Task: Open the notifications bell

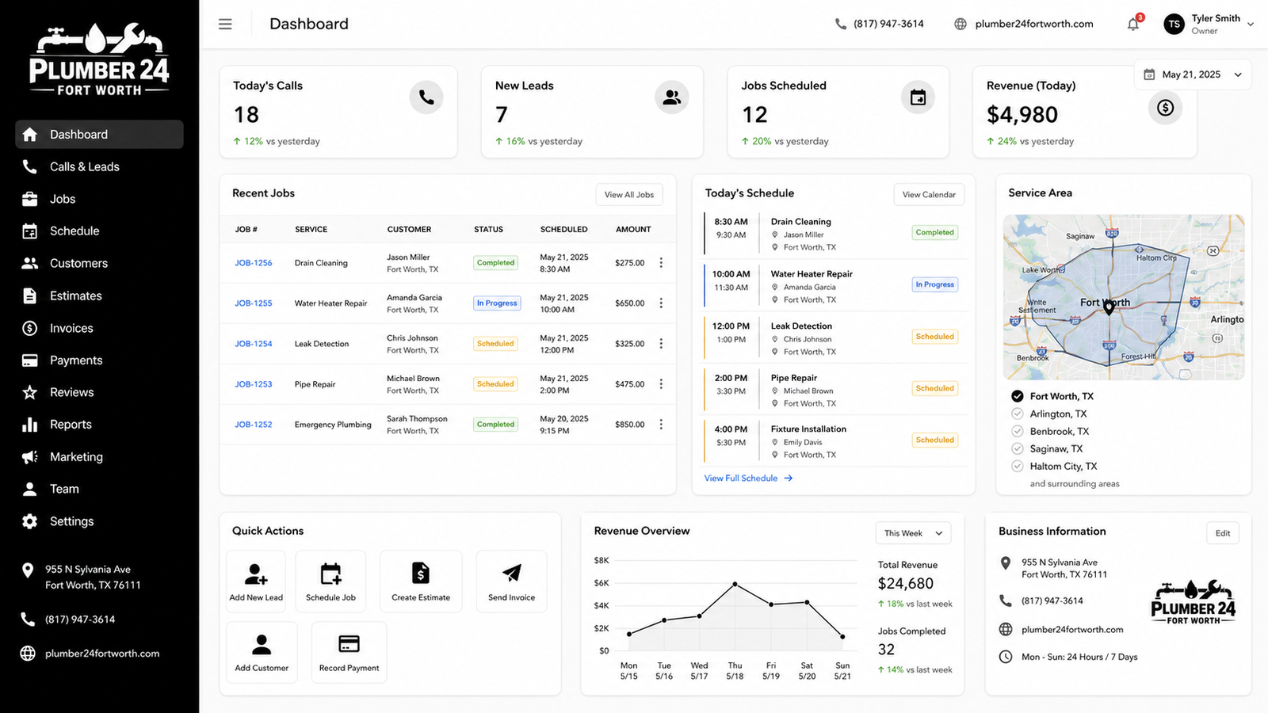Action: tap(1133, 24)
